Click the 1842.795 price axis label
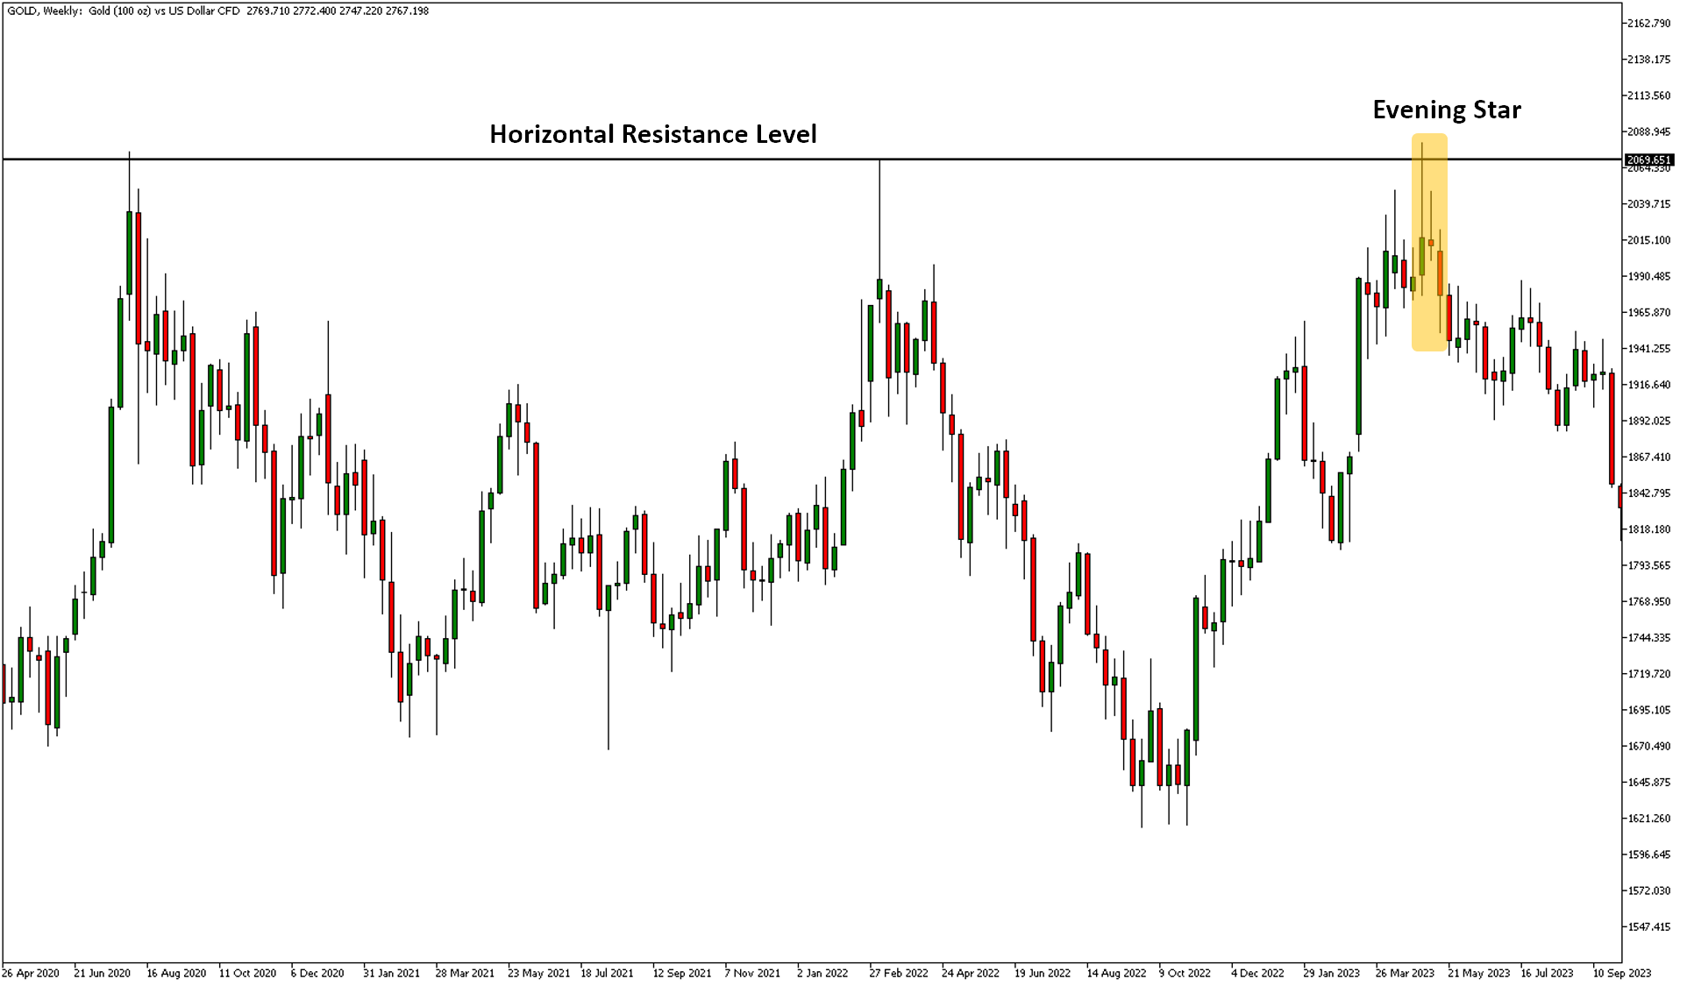1687x986 pixels. pyautogui.click(x=1648, y=493)
